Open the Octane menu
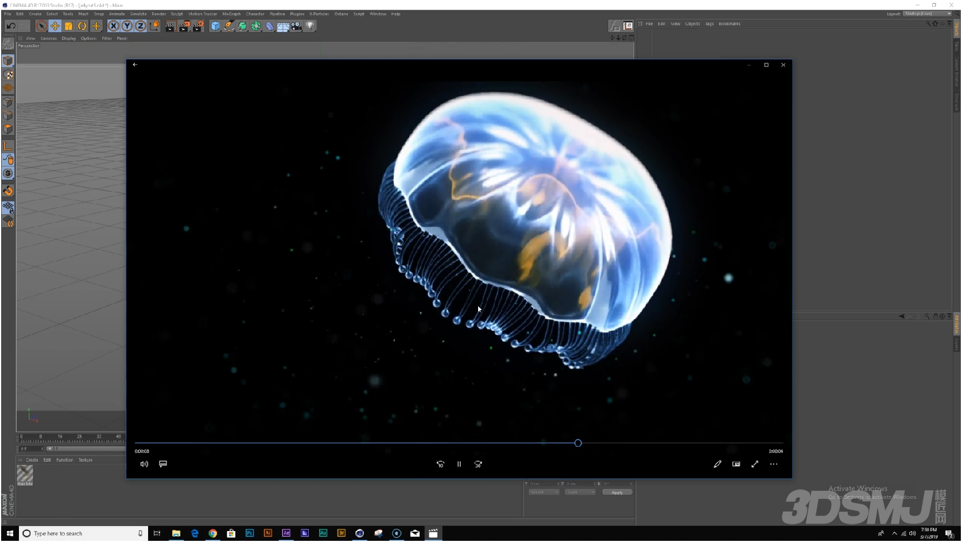The height and width of the screenshot is (542, 962). tap(342, 14)
